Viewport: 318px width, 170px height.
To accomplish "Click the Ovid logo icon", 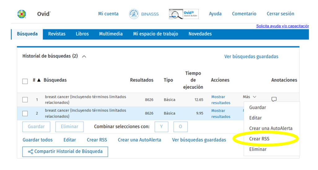I will point(22,14).
